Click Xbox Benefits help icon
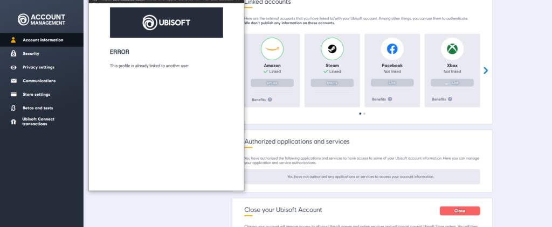 coord(450,99)
